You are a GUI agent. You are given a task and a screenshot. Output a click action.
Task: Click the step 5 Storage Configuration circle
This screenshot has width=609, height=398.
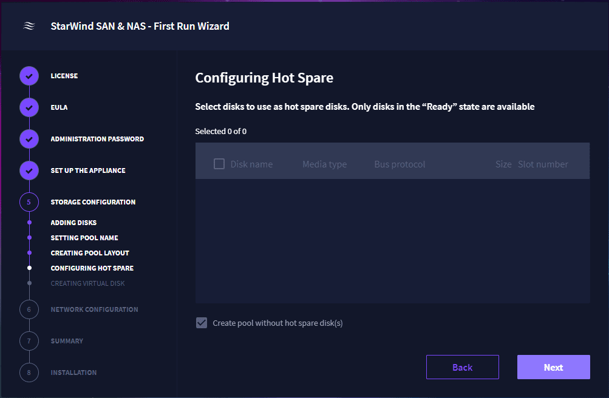coord(29,202)
